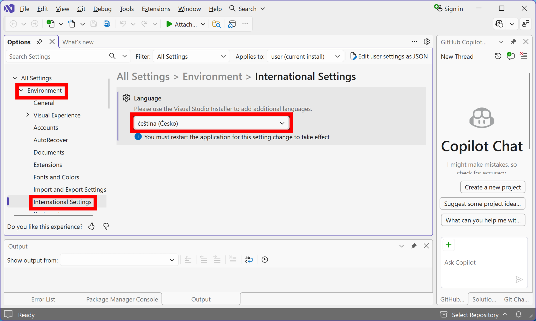Click the save file icon
The height and width of the screenshot is (321, 536).
94,24
